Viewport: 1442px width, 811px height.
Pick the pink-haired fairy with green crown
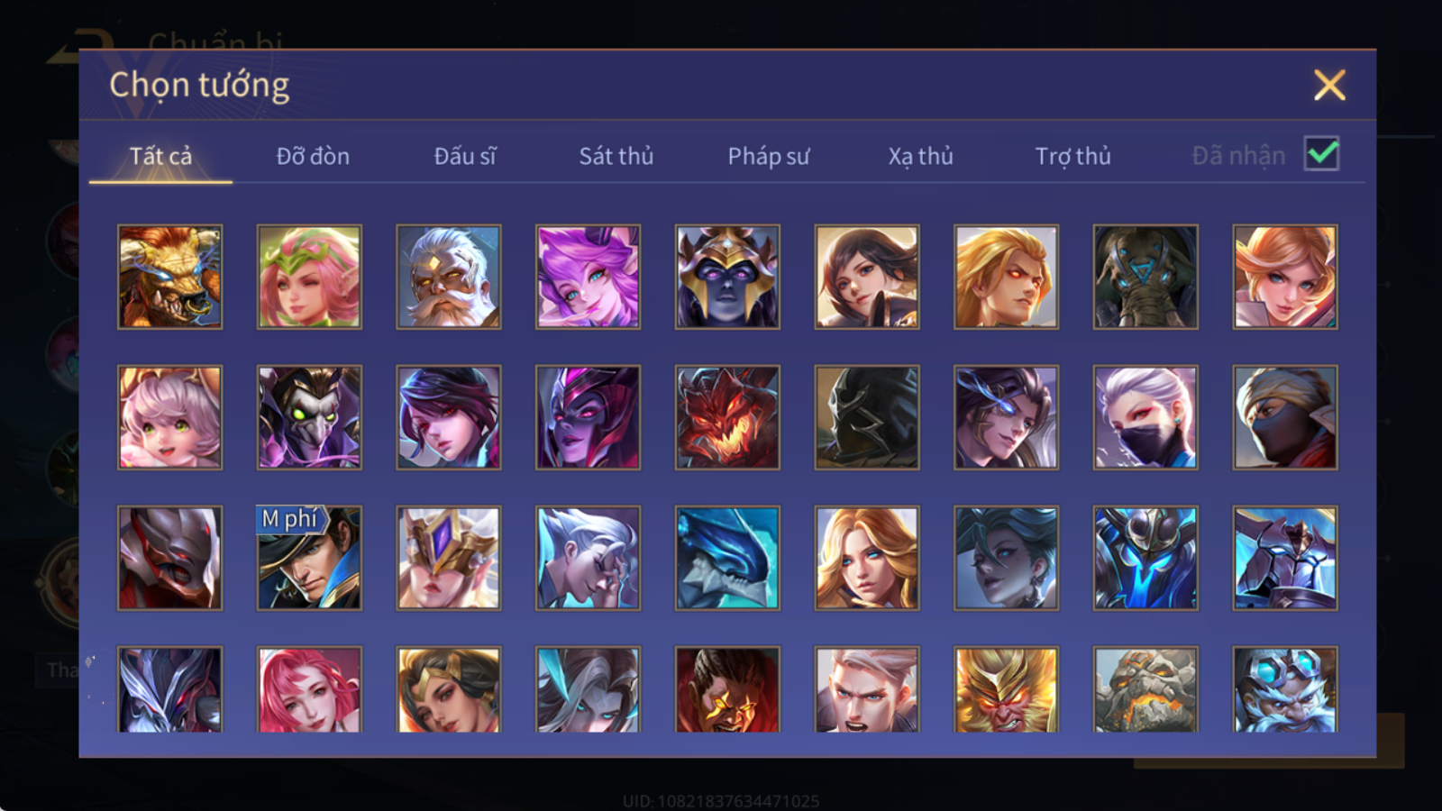pyautogui.click(x=309, y=277)
